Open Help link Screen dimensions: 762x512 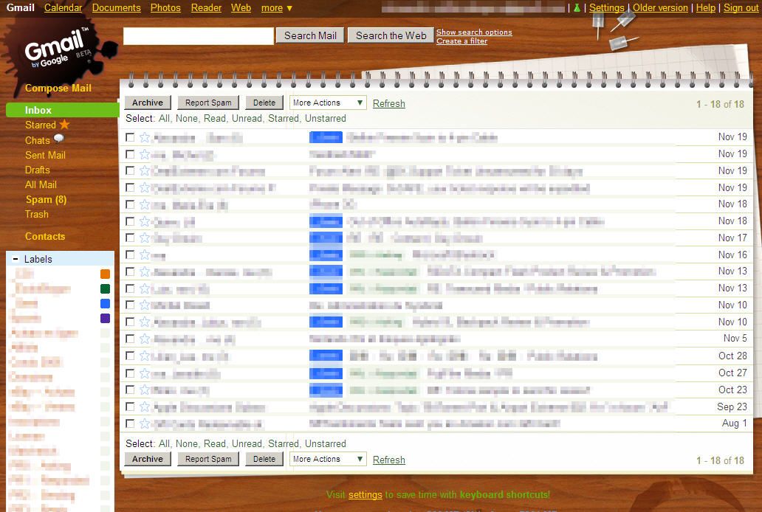[x=706, y=8]
